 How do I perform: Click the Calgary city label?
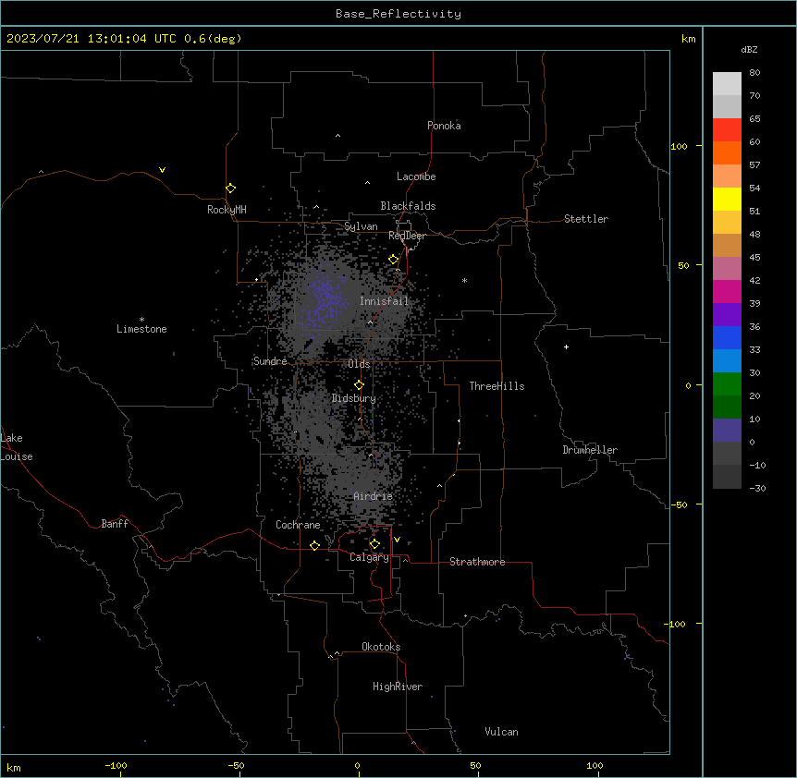(x=369, y=557)
